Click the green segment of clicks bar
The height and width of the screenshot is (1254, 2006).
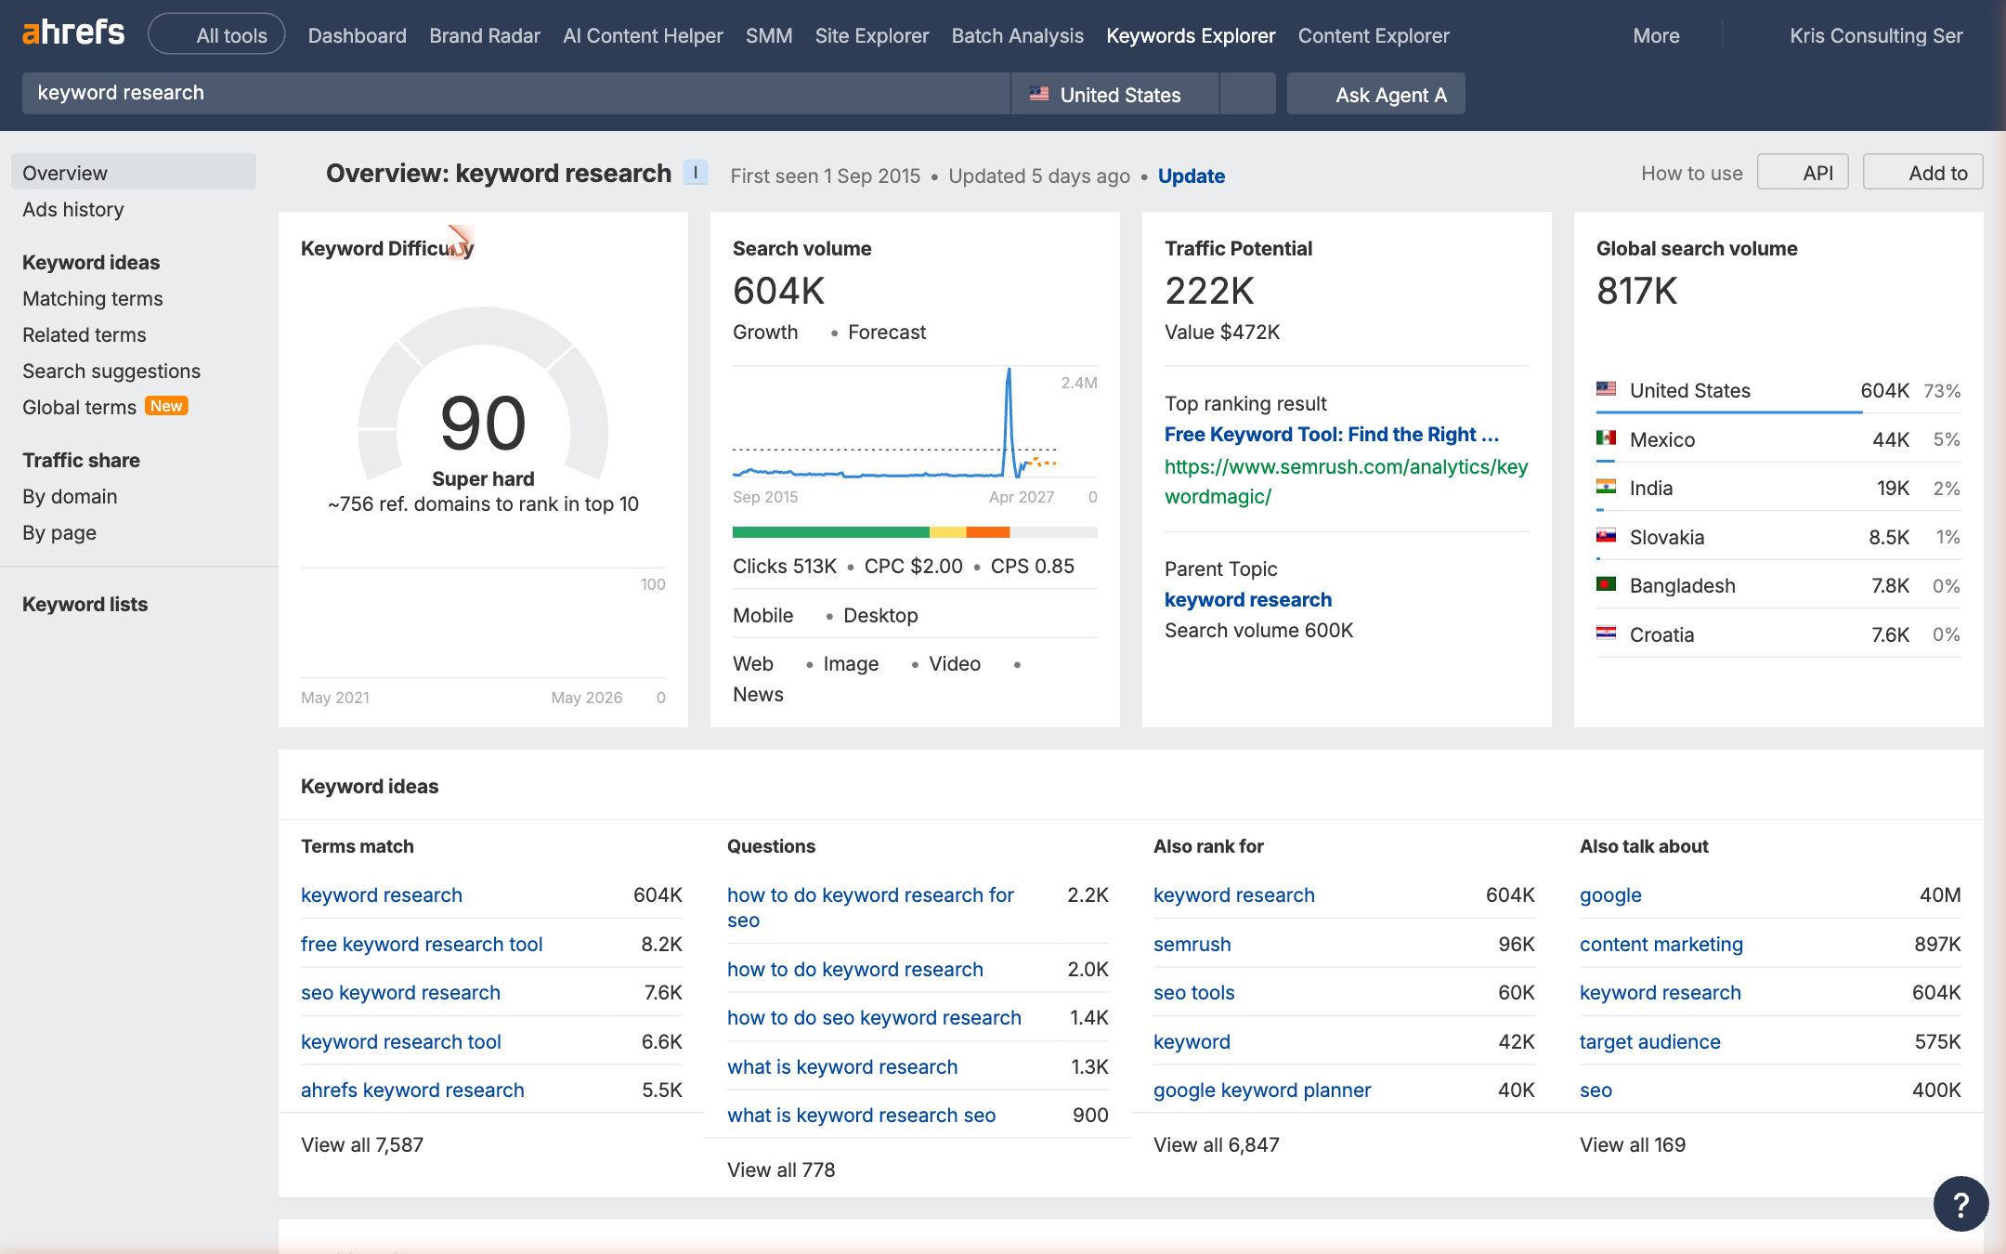(x=831, y=532)
